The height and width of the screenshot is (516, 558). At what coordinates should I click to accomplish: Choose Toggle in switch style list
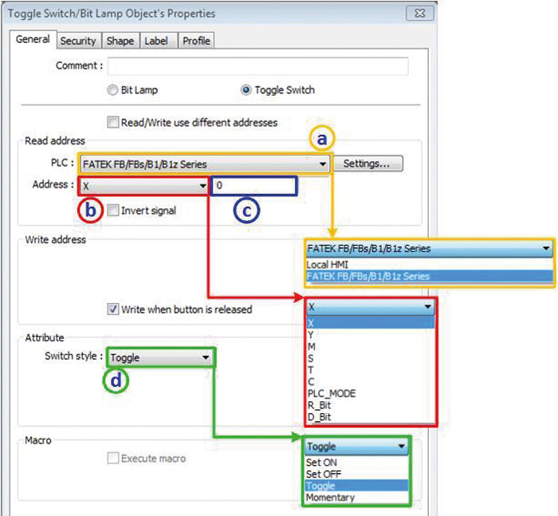tap(356, 486)
